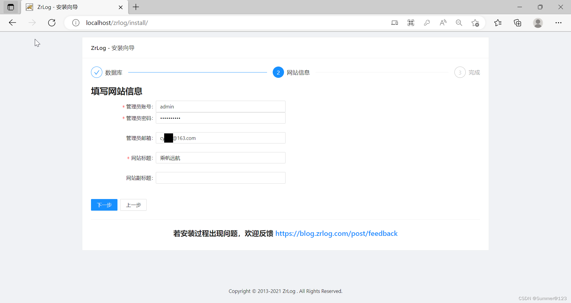
Task: Click step 2 网站信息 circle
Action: point(278,72)
